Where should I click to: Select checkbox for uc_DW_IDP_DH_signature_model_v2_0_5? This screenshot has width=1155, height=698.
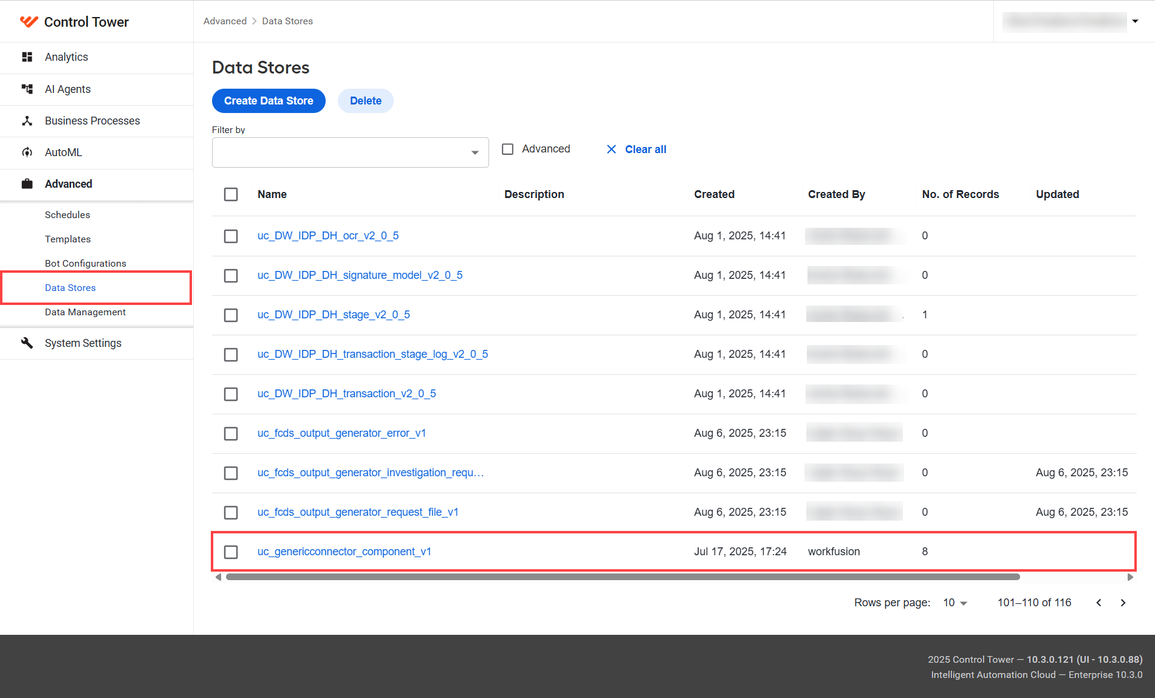(231, 276)
